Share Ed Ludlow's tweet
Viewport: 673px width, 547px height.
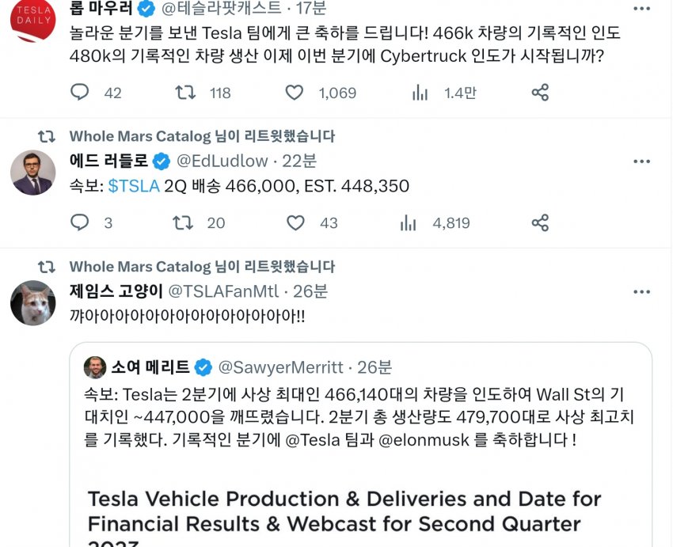point(540,222)
